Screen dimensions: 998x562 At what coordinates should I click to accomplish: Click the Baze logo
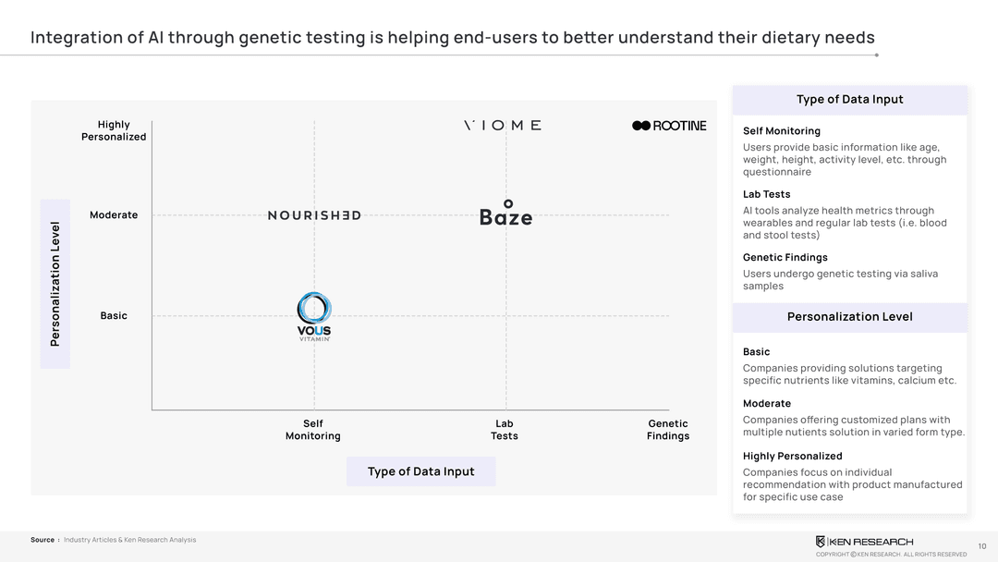[505, 214]
